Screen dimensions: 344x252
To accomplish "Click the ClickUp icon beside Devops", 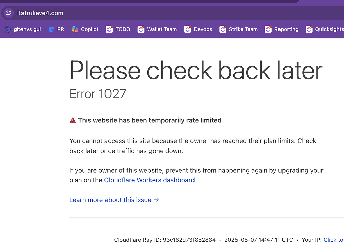I will click(187, 29).
